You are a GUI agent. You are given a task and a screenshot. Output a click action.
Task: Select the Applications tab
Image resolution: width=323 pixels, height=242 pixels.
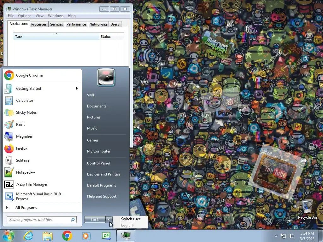pos(19,24)
